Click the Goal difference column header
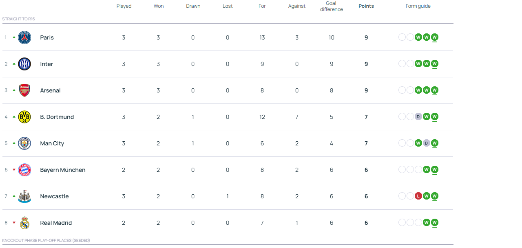 [331, 6]
